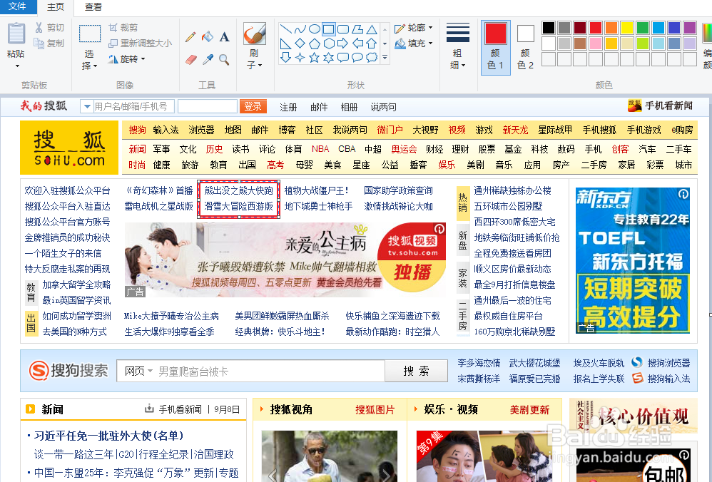This screenshot has height=482, width=712.
Task: Select the Eraser tool
Action: click(x=190, y=59)
